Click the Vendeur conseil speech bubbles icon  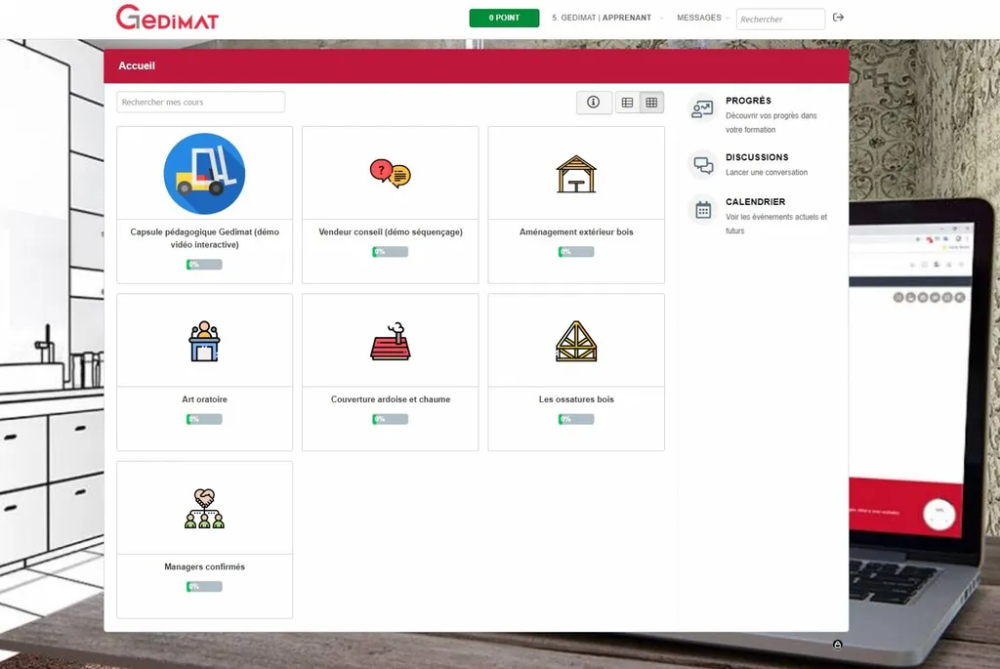coord(391,174)
